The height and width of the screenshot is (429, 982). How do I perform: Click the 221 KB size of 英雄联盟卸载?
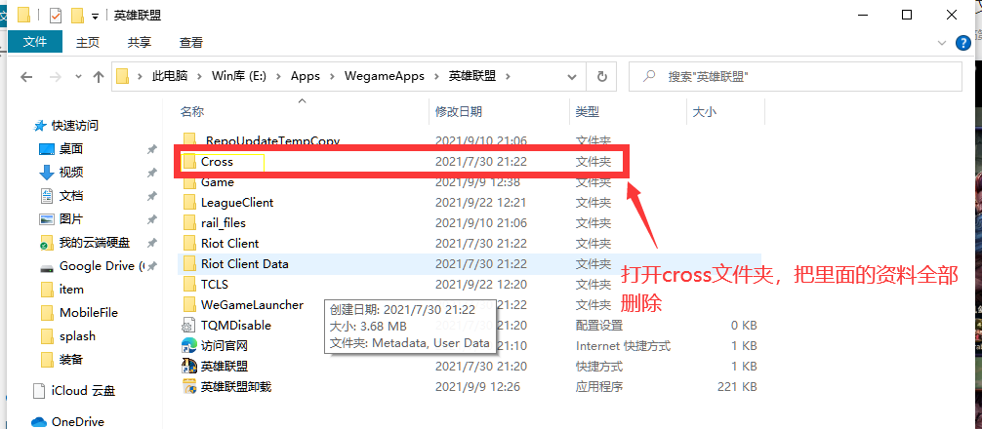click(737, 386)
